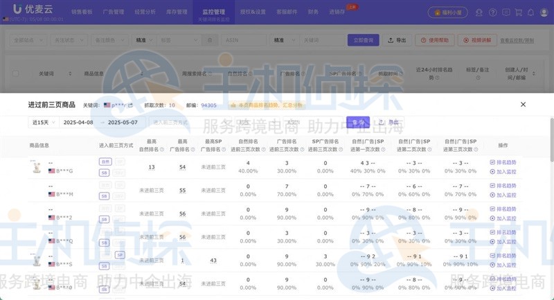This screenshot has height=300, width=554.
Task: Click the 立即查询 button in background page
Action: 363,40
